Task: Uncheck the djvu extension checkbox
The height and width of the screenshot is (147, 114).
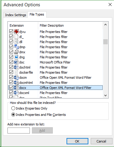Action: click(11, 31)
